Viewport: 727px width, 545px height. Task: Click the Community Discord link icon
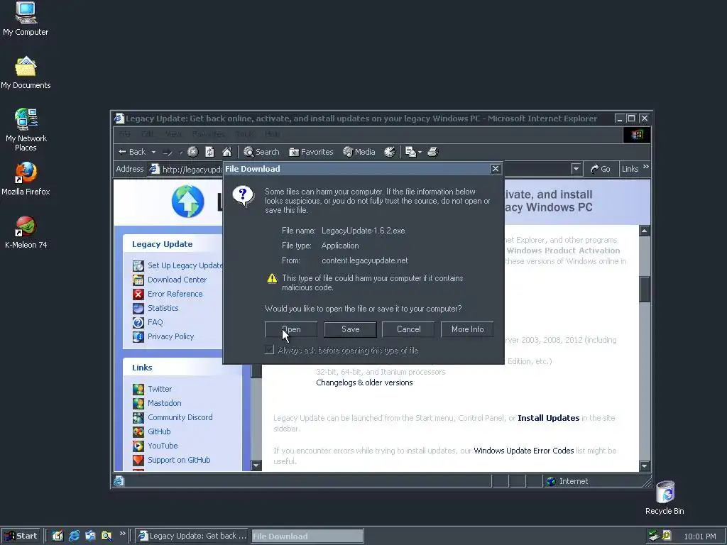pos(138,417)
